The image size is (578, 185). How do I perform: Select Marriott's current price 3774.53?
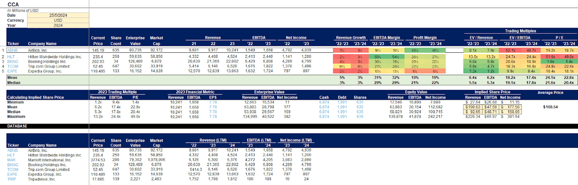coord(97,159)
